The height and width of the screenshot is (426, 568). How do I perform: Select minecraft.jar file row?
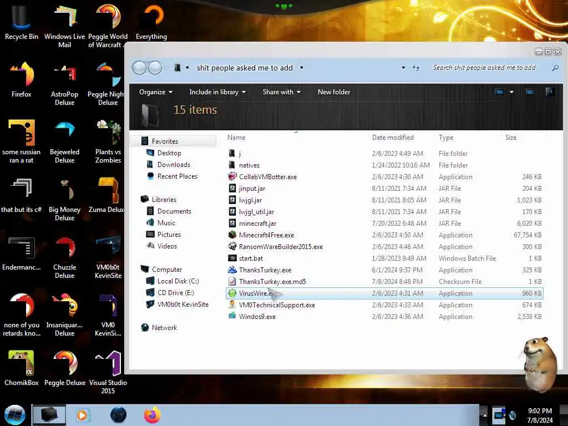click(384, 224)
